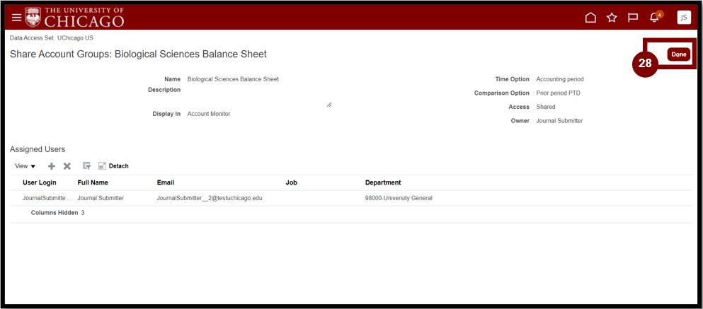Click the JournalSubmitter__2@testuchicago.edu email cell

click(210, 198)
